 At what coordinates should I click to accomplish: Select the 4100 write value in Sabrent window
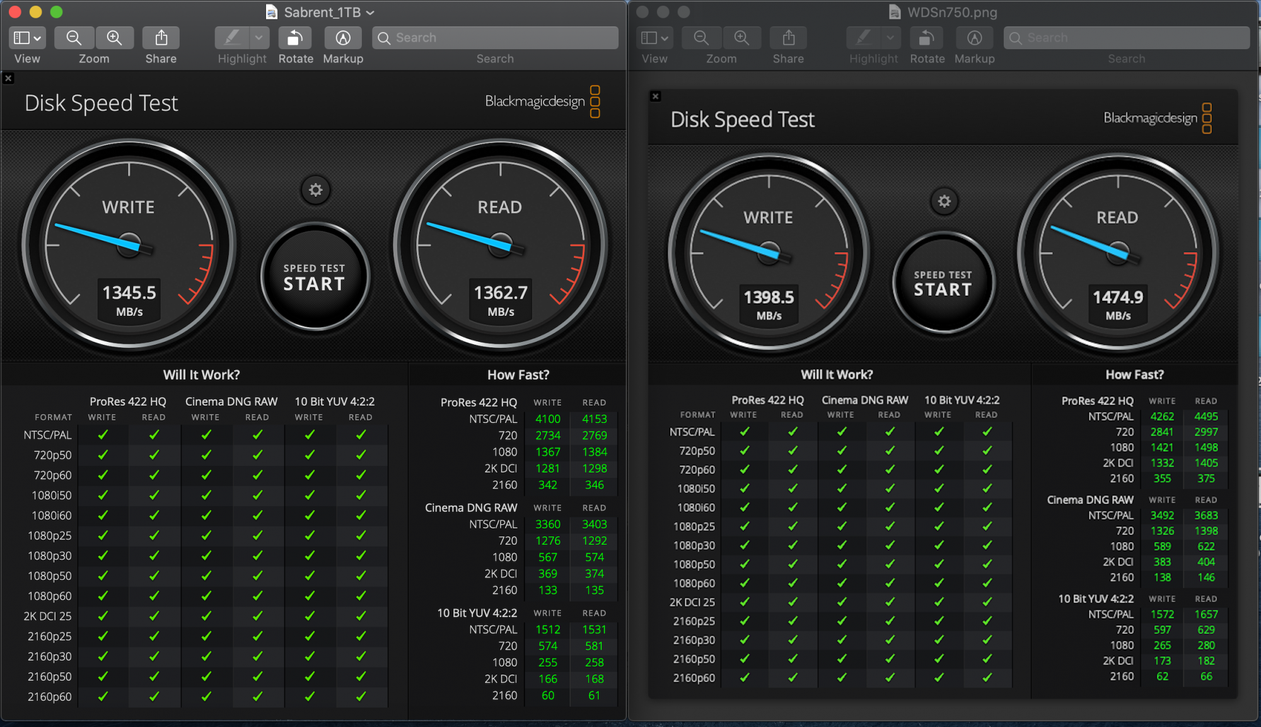tap(547, 419)
